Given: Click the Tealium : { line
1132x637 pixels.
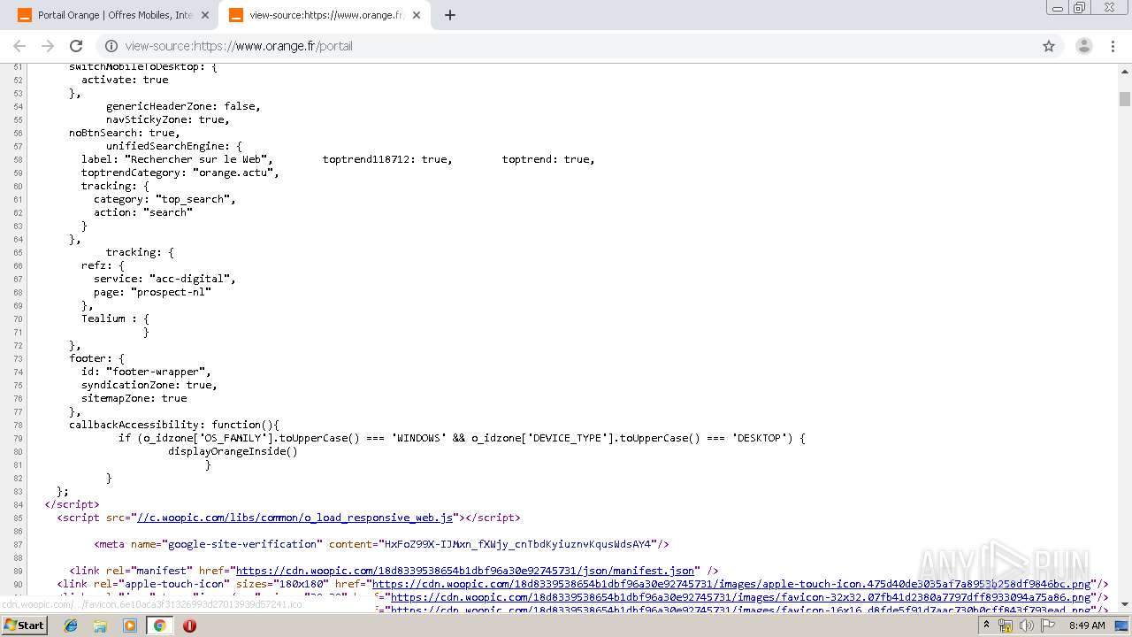Looking at the screenshot, I should coord(116,318).
